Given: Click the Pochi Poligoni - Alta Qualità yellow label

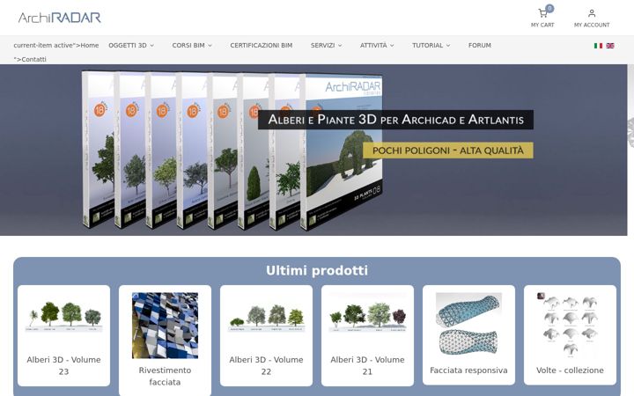Looking at the screenshot, I should tap(447, 150).
